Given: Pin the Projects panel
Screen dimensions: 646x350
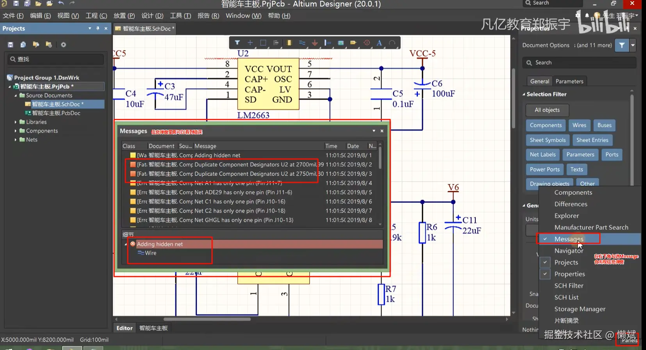Looking at the screenshot, I should tap(98, 28).
